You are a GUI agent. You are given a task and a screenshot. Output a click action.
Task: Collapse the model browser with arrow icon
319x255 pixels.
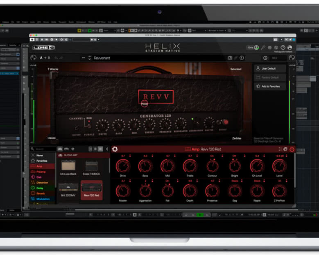tap(107, 149)
